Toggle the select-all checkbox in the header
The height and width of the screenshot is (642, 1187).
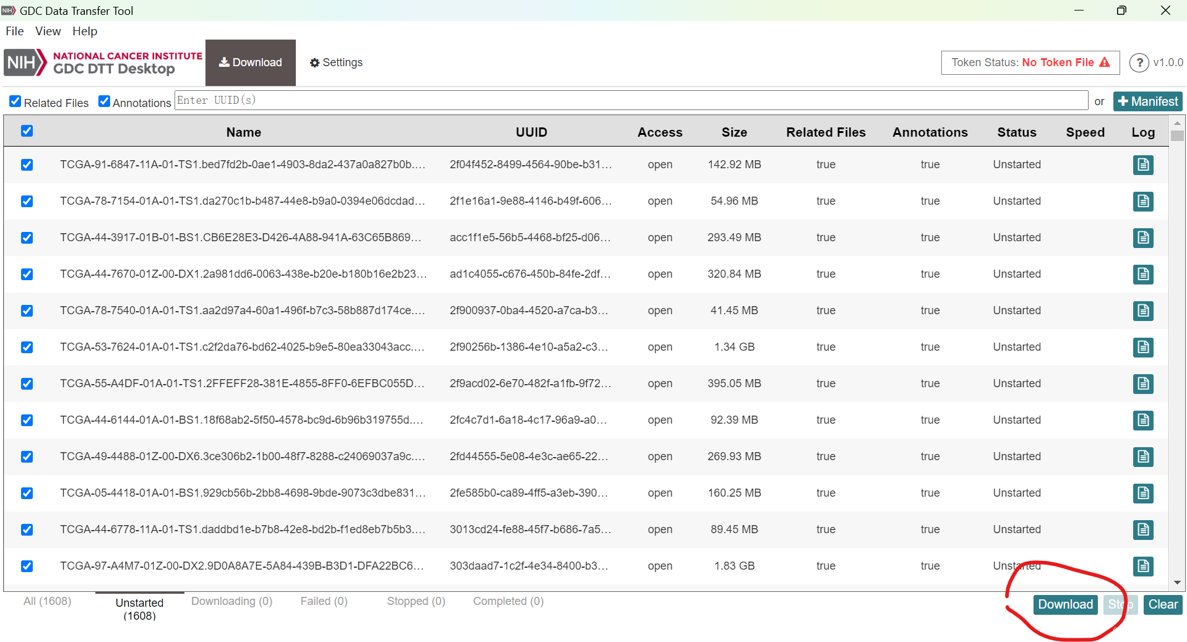pos(27,131)
